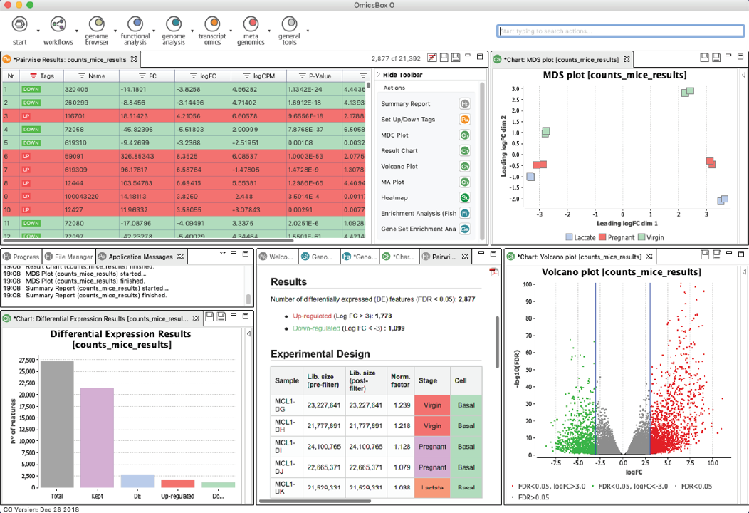Open dropdown arrow next to transcriptomics
This screenshot has width=749, height=513.
click(x=231, y=31)
